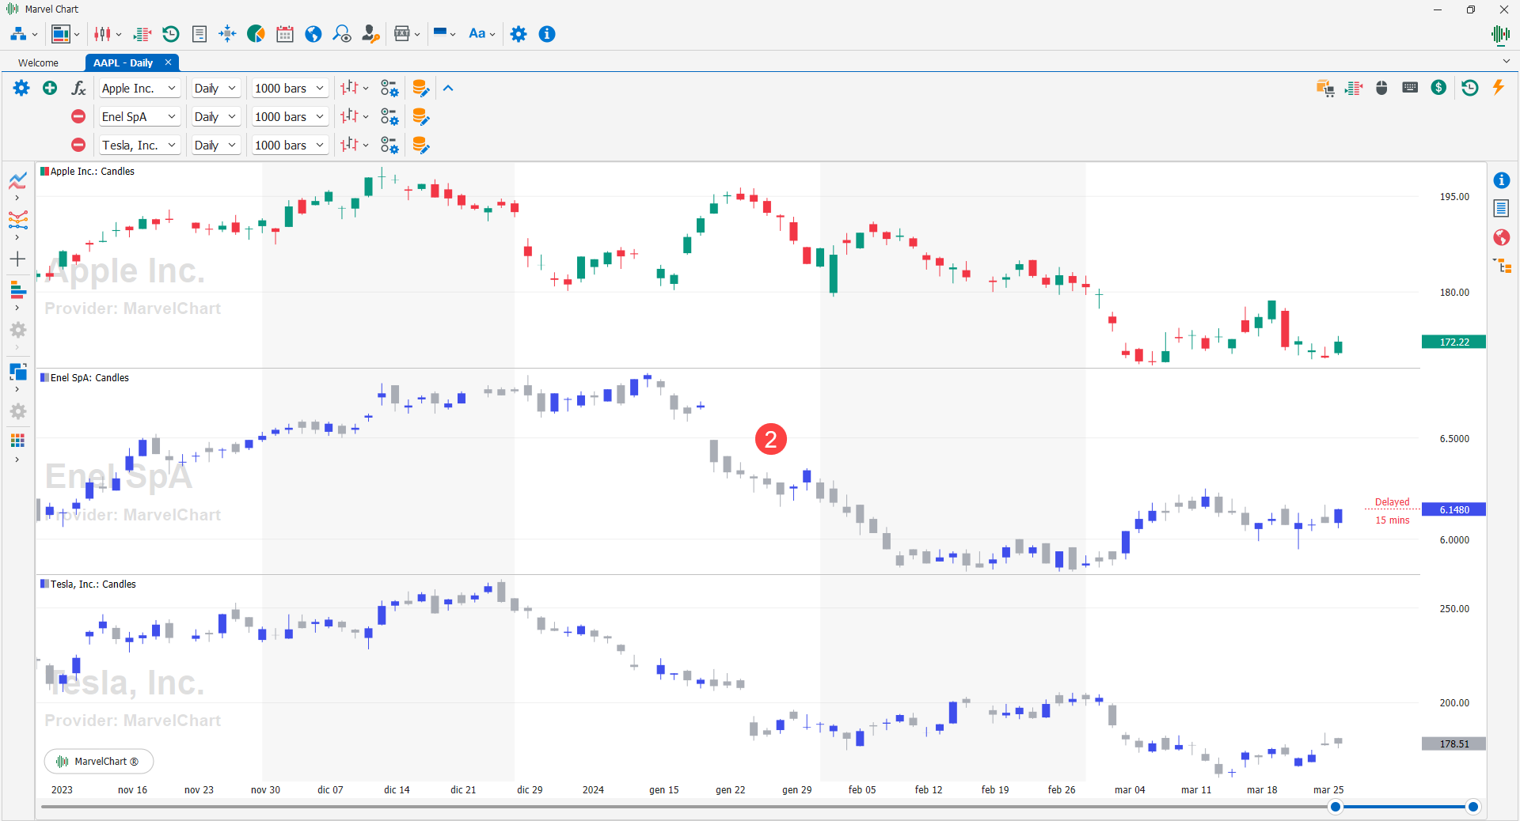The width and height of the screenshot is (1520, 821).
Task: Open the colored grid icon in left sidebar
Action: click(17, 441)
